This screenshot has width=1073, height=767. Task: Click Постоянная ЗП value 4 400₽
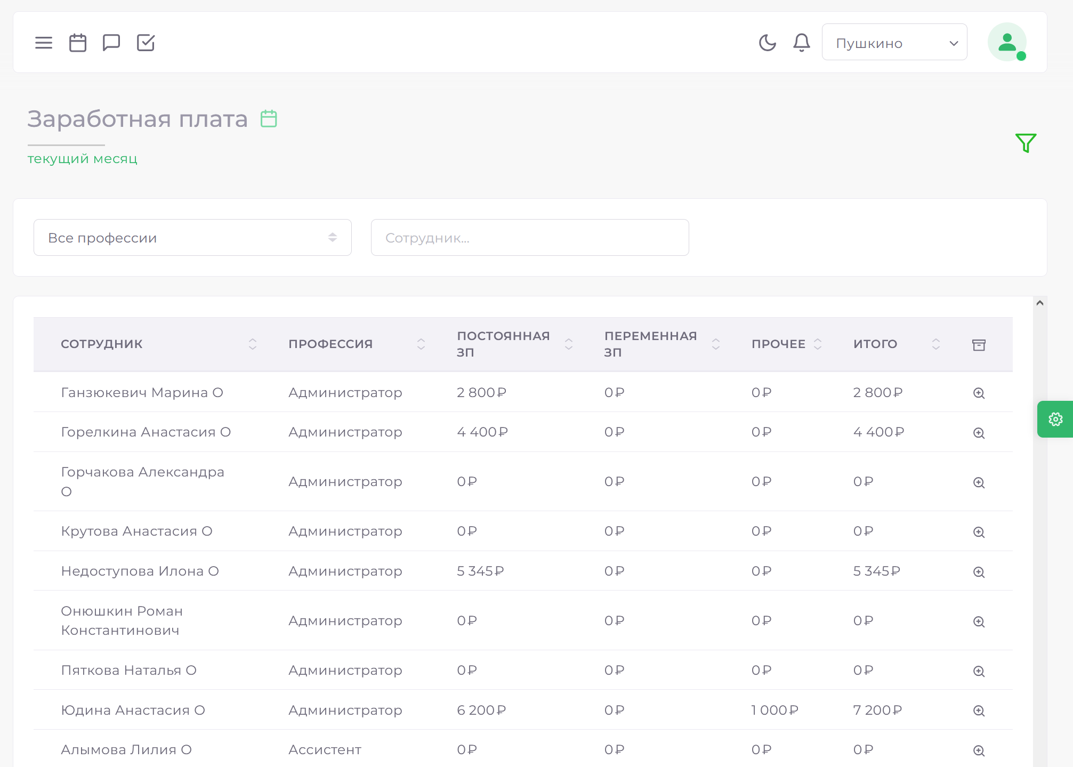482,432
